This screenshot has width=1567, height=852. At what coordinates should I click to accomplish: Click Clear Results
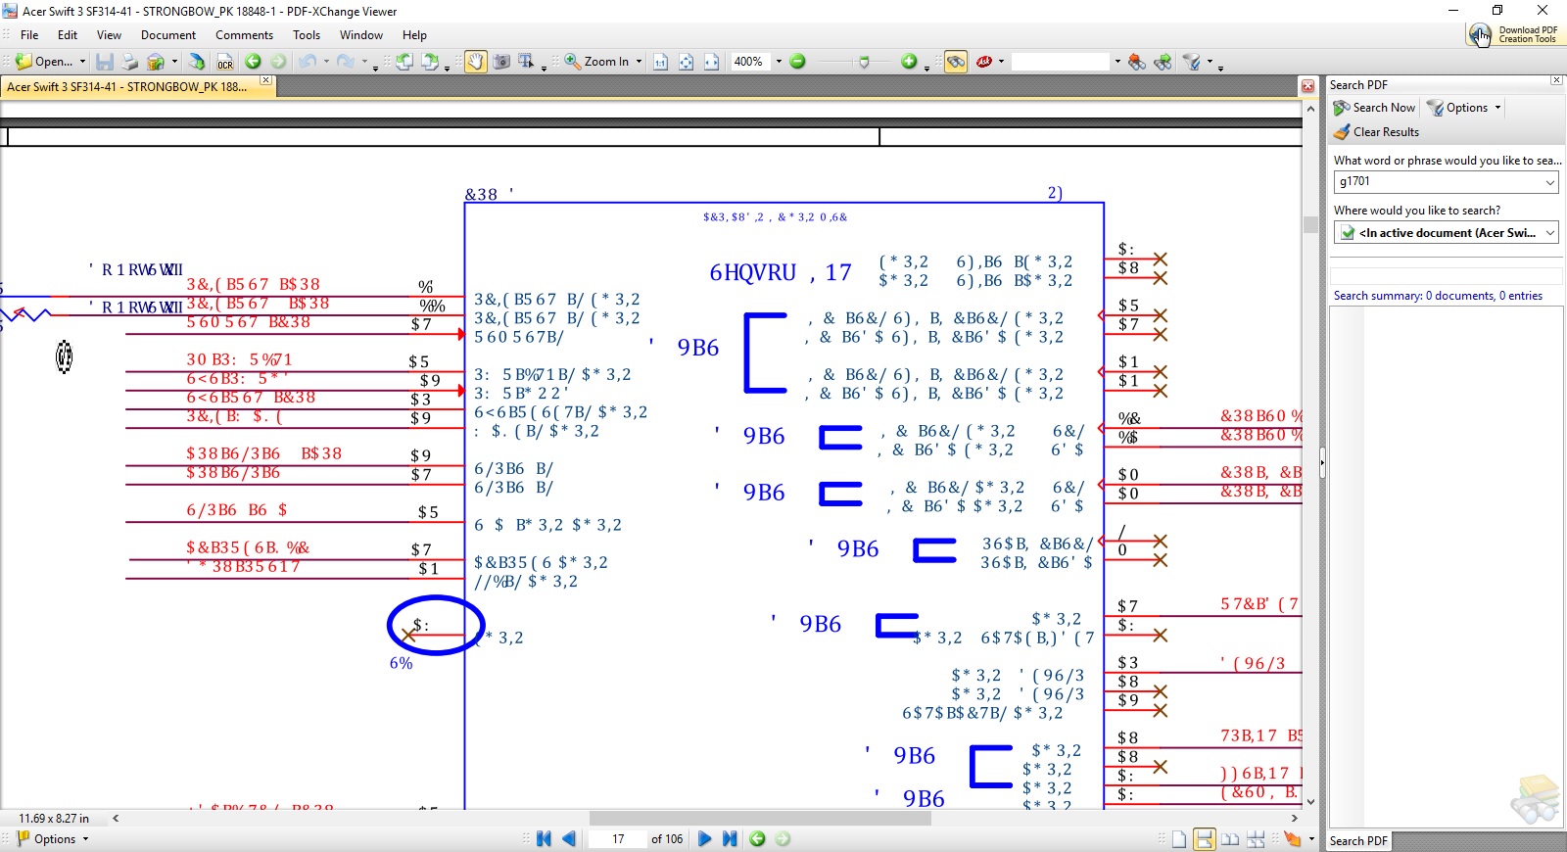coord(1376,132)
